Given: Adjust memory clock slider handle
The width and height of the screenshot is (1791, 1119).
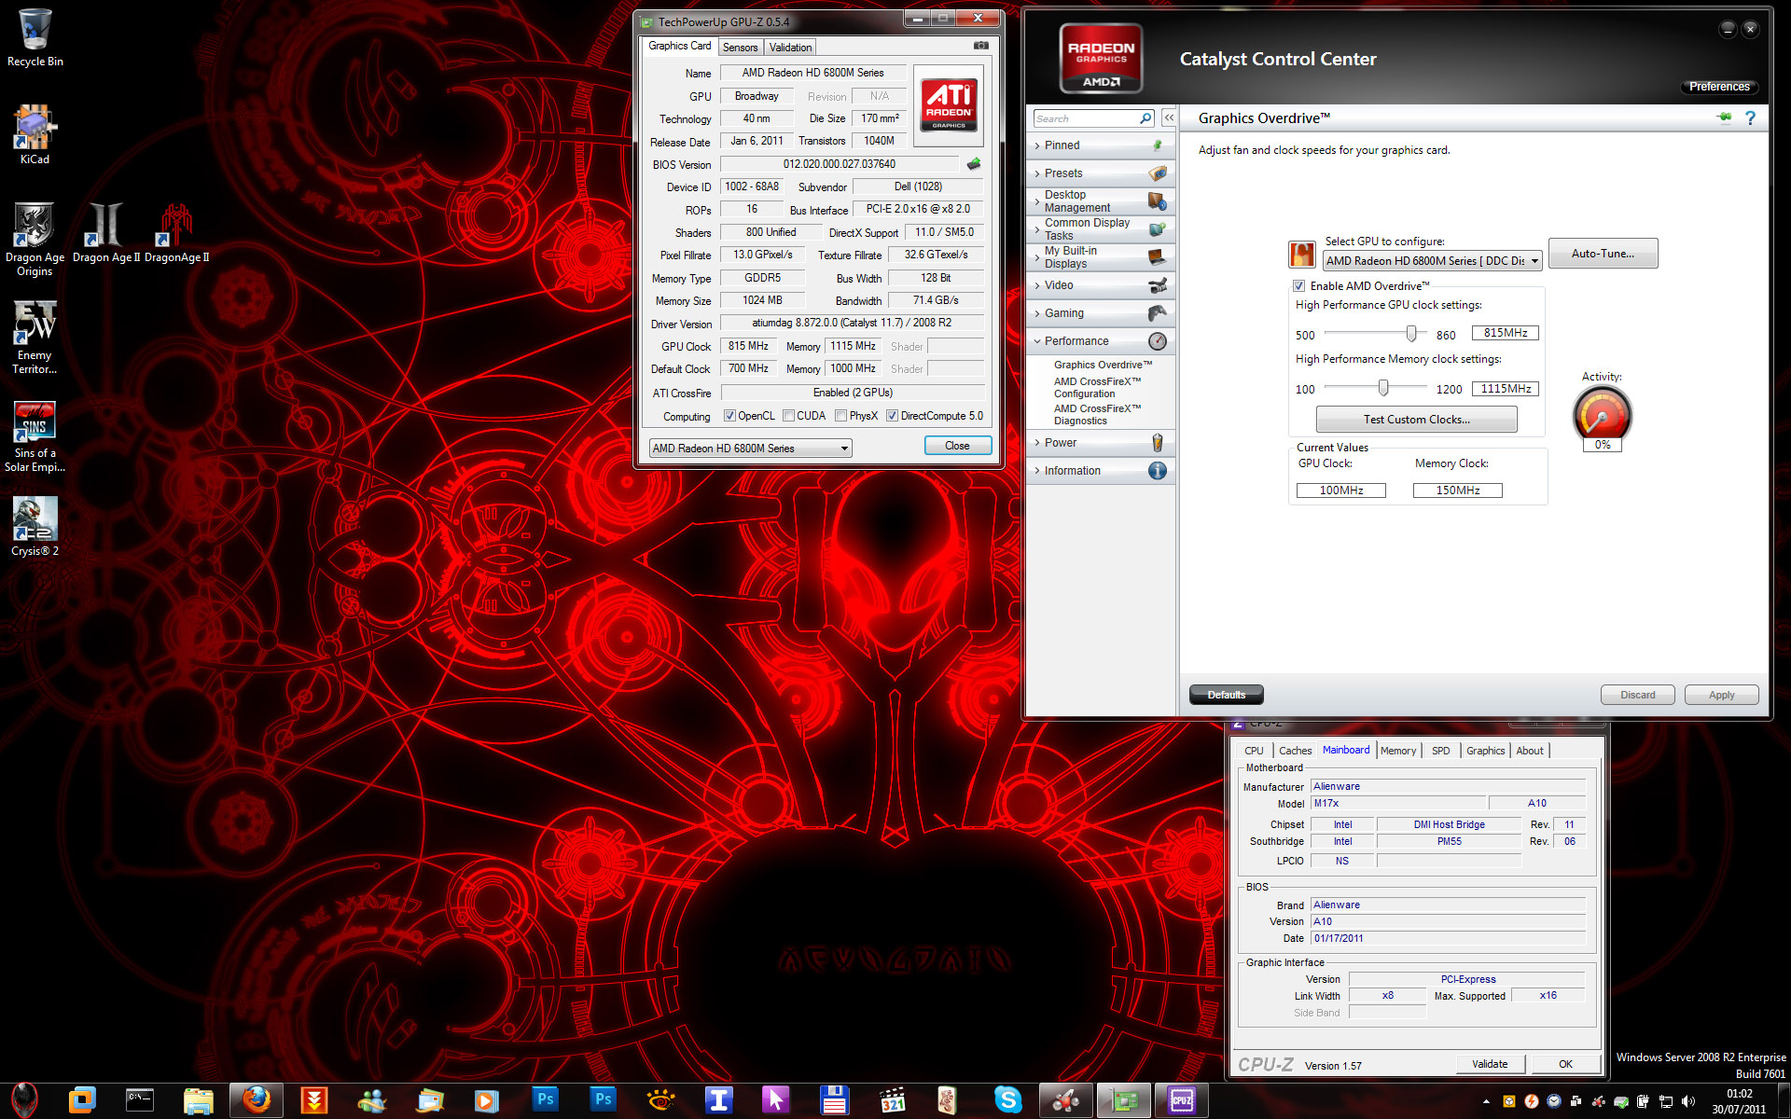Looking at the screenshot, I should click(x=1383, y=388).
